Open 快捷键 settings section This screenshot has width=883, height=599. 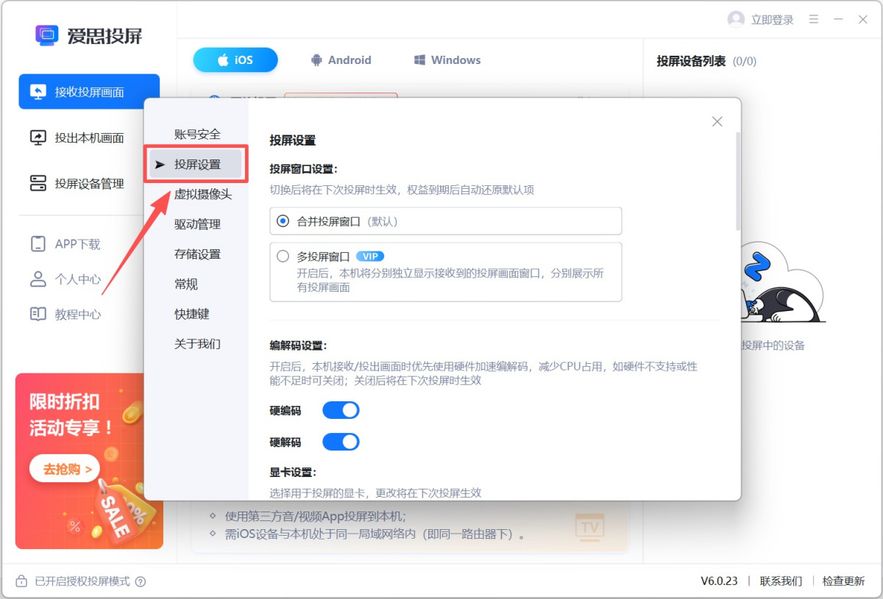(192, 314)
